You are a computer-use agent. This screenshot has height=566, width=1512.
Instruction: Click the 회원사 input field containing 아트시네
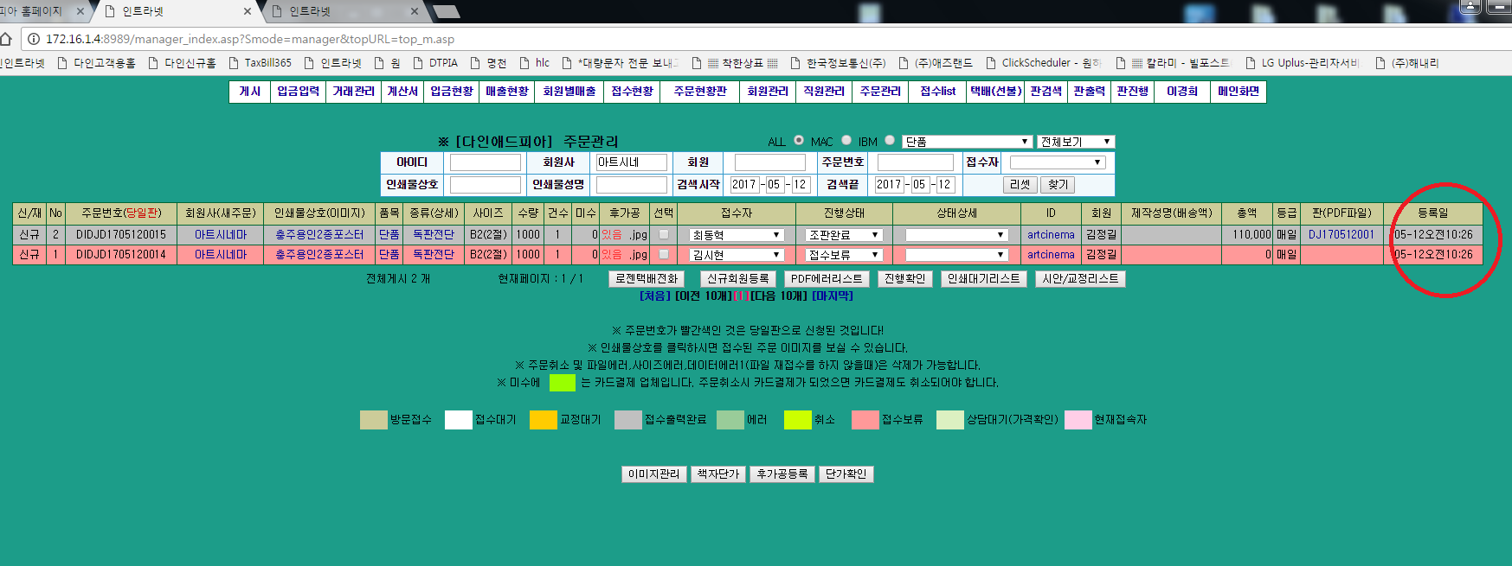631,162
